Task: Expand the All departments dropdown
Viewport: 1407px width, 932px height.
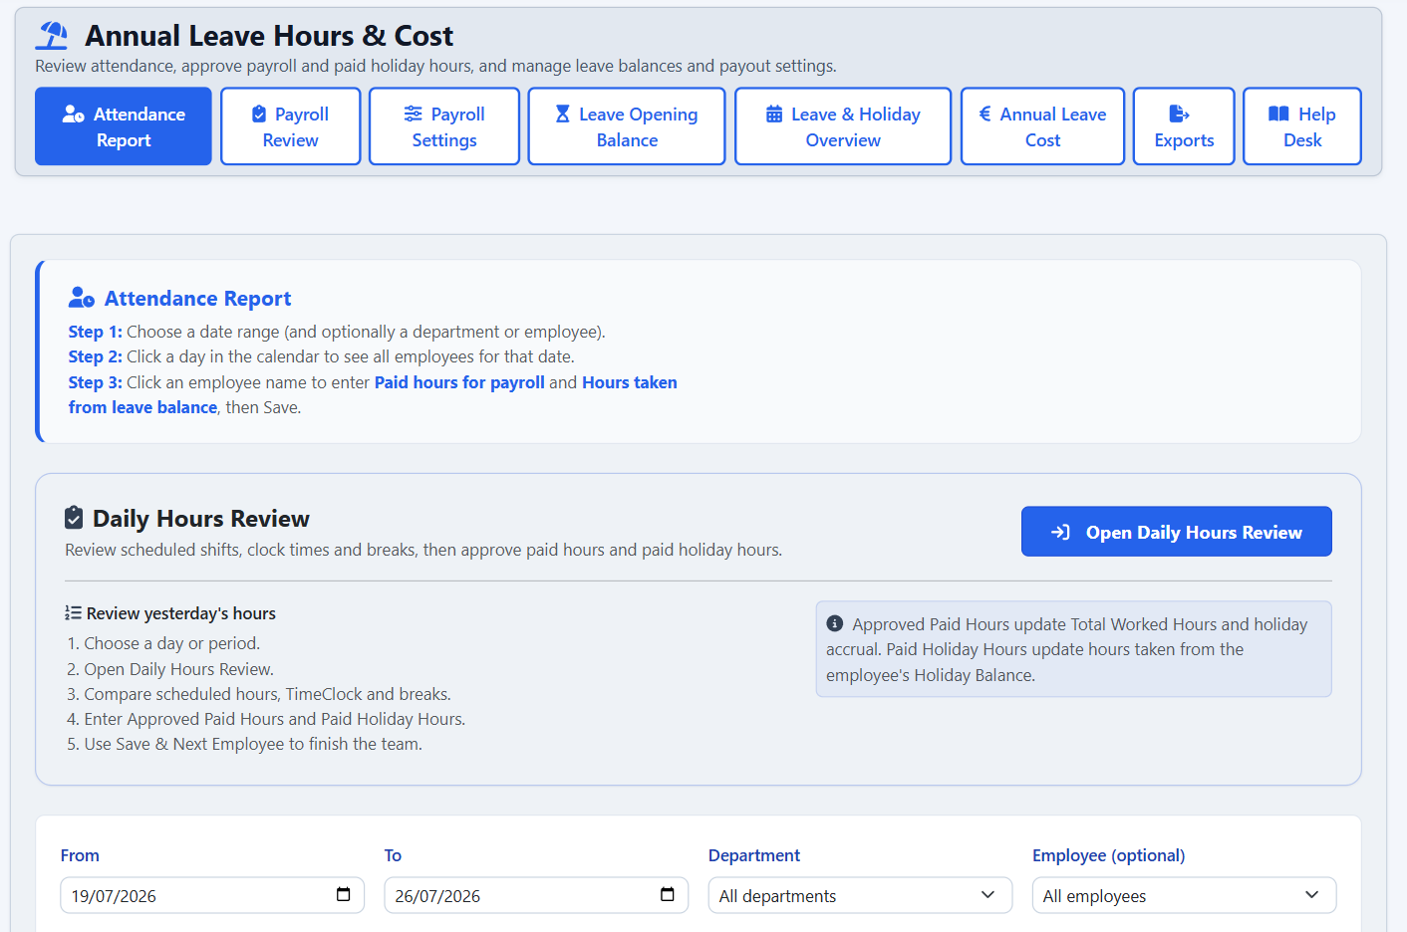Action: click(860, 895)
